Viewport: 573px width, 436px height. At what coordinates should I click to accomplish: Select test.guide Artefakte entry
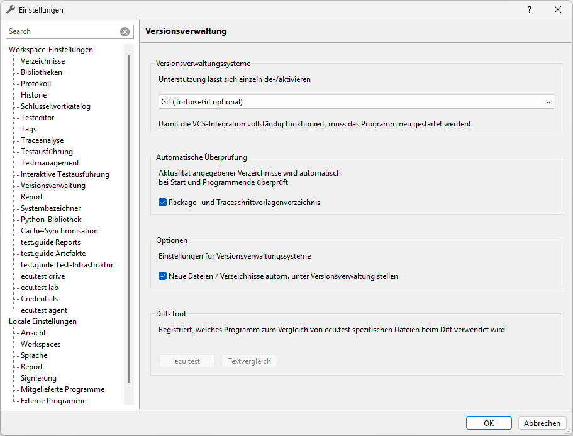53,254
